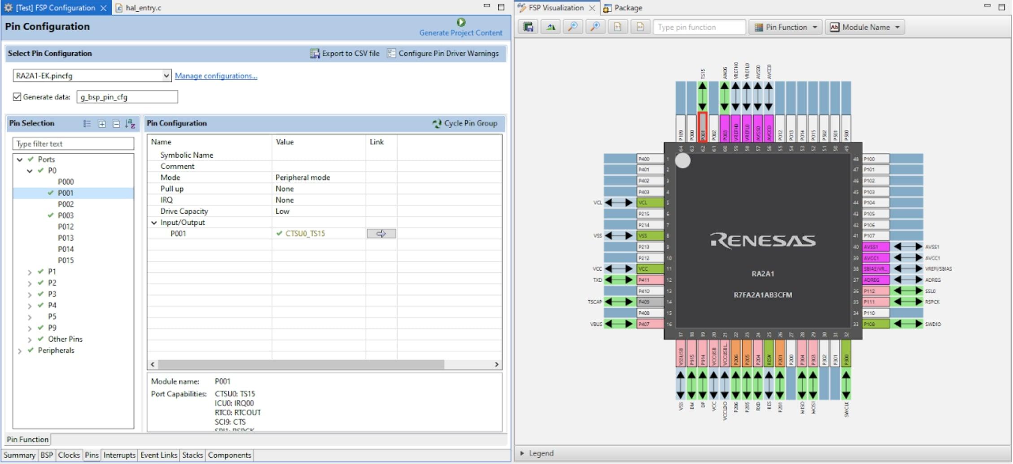Screen dimensions: 1013x464
Task: Click the alphabetical sort icon in Pin Selection
Action: pos(131,124)
